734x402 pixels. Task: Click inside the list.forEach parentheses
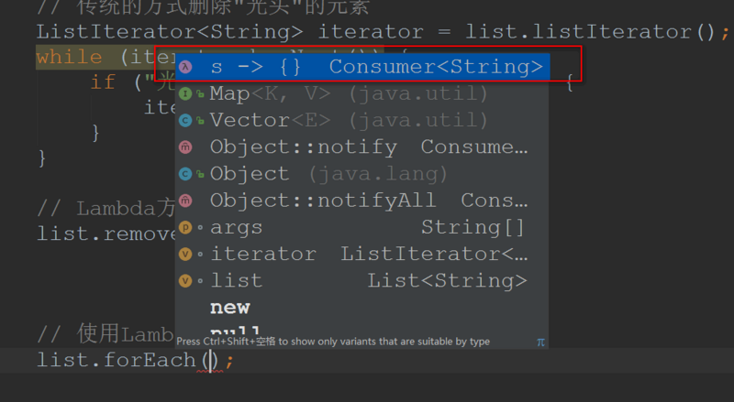212,360
